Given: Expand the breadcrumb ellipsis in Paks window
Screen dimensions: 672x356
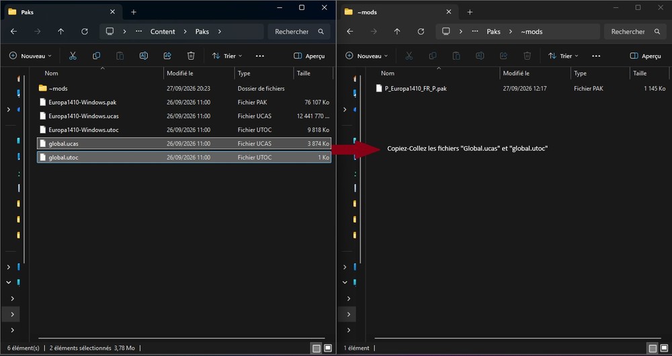Looking at the screenshot, I should point(138,32).
